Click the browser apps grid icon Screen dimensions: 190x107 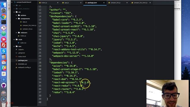pos(9,9)
